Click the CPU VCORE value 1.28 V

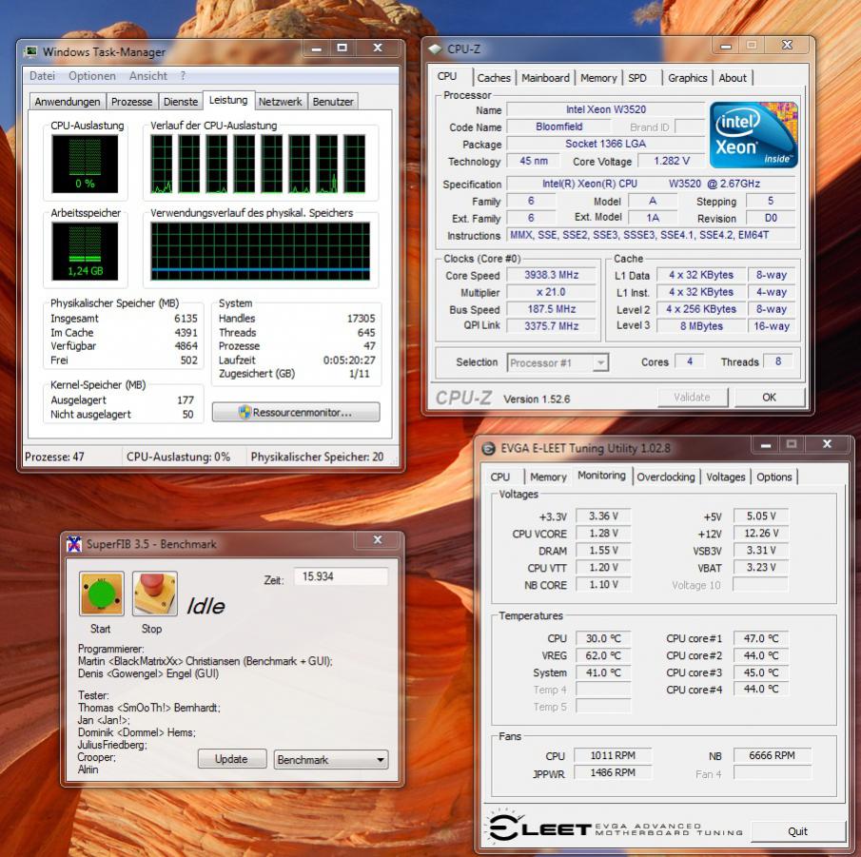pyautogui.click(x=603, y=533)
